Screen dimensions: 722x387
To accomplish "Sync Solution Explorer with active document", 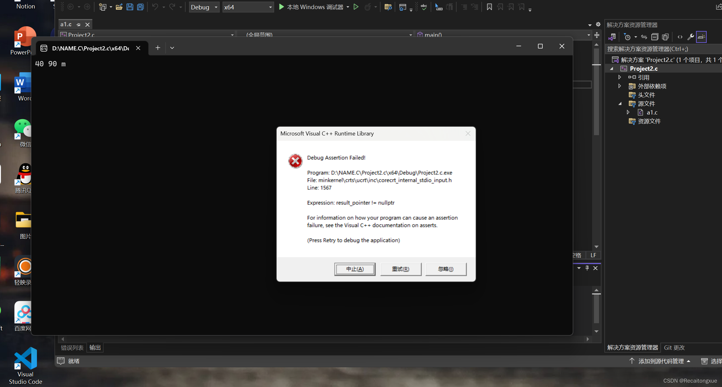I will tap(644, 37).
